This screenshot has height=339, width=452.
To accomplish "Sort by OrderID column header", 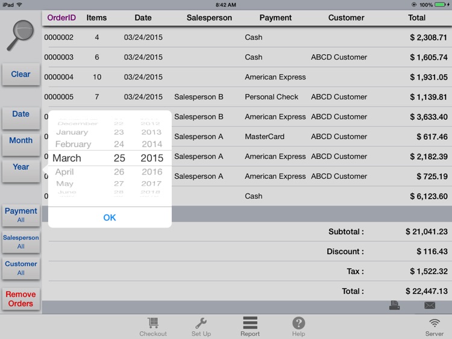I will (61, 18).
